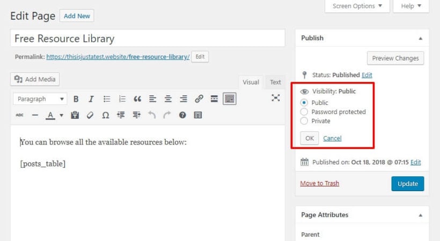The width and height of the screenshot is (440, 241).
Task: Click the insert link icon
Action: tap(199, 99)
